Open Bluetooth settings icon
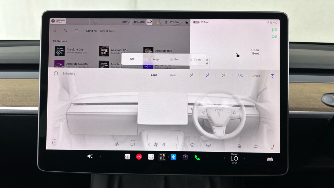Screen dimensions: 334x188 point(174,157)
